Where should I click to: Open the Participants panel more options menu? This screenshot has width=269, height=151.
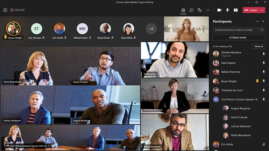click(x=257, y=21)
